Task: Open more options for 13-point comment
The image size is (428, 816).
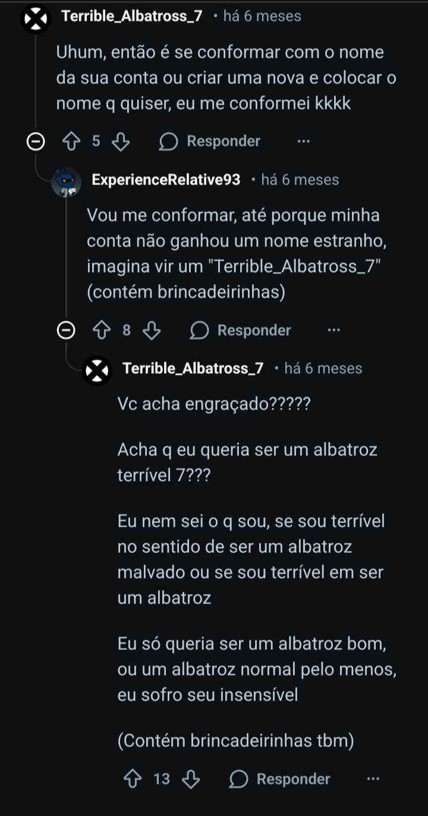Action: tap(373, 779)
